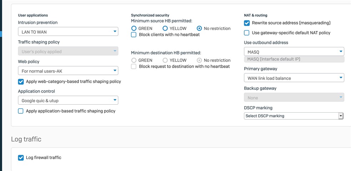Open the Primary gateway dropdown
351x171 pixels.
[294, 78]
